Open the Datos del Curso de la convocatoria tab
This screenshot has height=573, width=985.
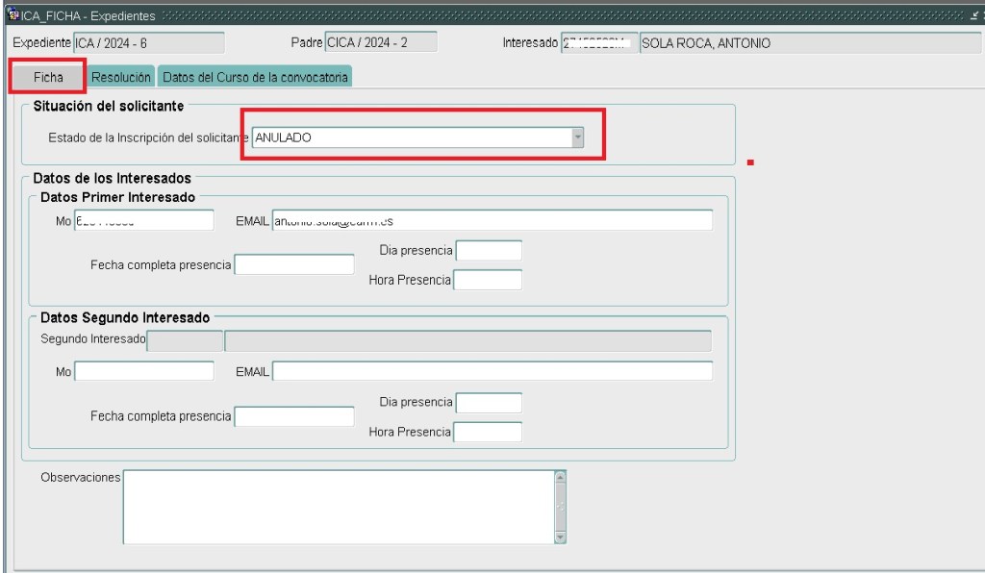coord(254,77)
